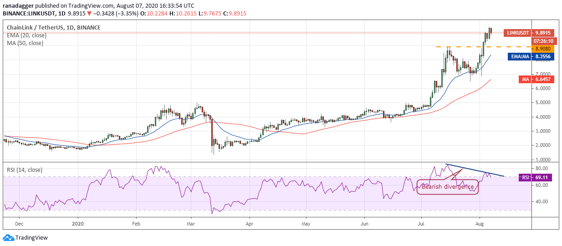
Task: Click the 6.0000 price axis label
Action: (543, 89)
